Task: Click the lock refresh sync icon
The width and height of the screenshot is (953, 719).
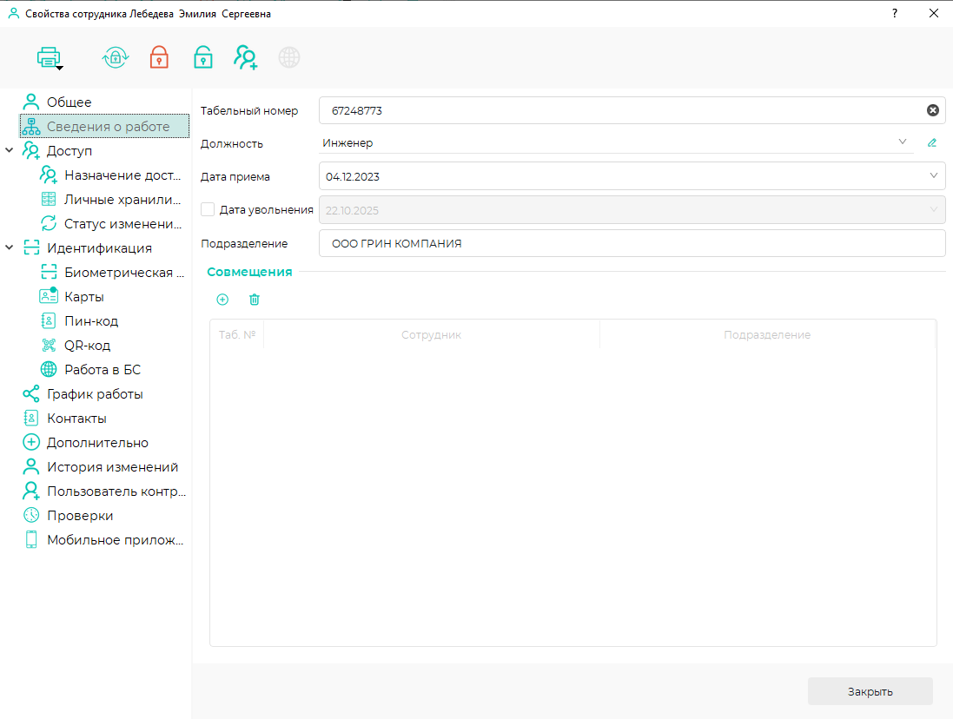Action: coord(115,57)
